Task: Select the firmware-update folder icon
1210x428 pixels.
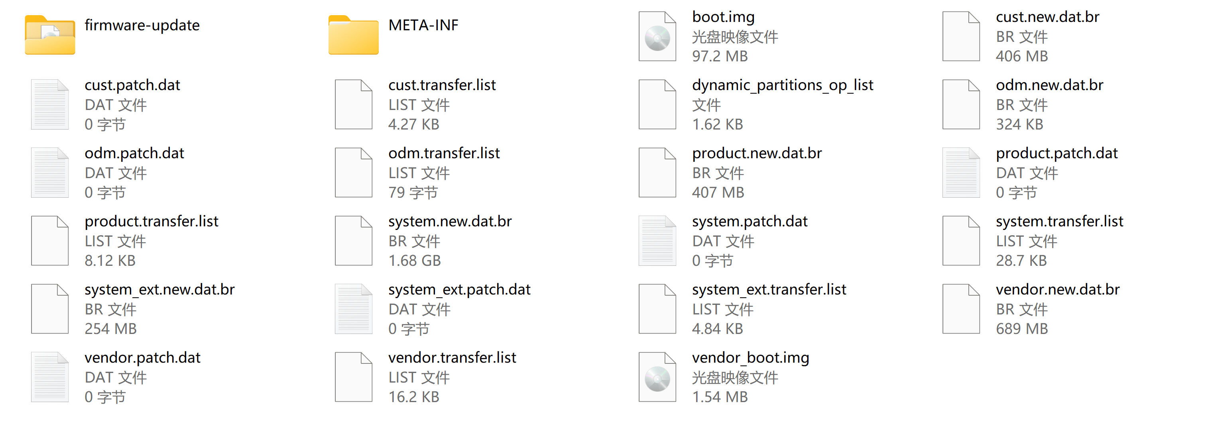Action: pyautogui.click(x=50, y=36)
